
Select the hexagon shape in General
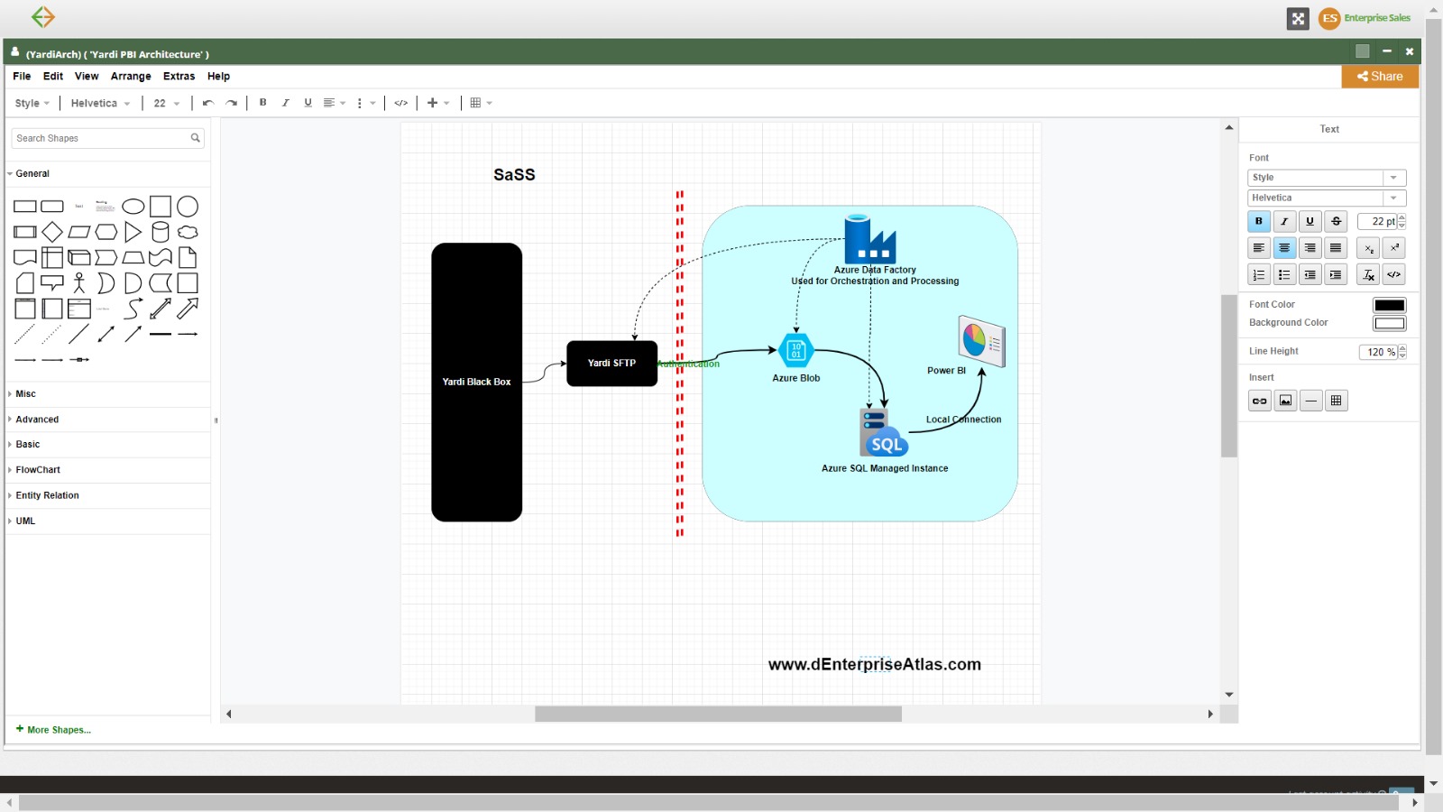(106, 232)
